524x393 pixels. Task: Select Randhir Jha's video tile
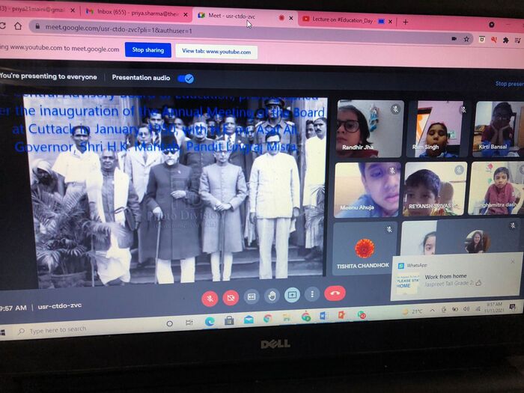point(370,129)
